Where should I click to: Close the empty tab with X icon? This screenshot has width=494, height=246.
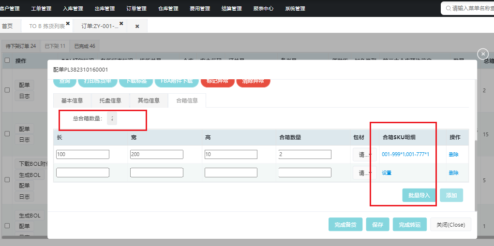[137, 27]
